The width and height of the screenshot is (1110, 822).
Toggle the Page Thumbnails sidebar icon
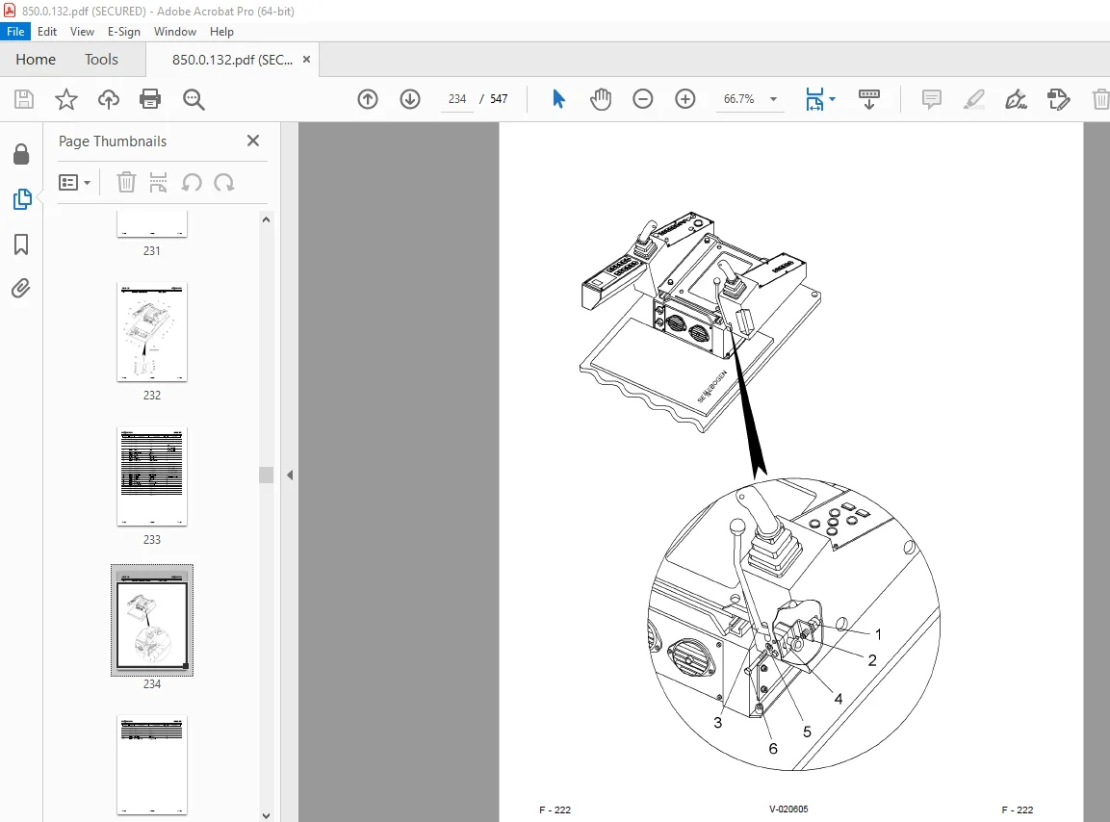[22, 199]
